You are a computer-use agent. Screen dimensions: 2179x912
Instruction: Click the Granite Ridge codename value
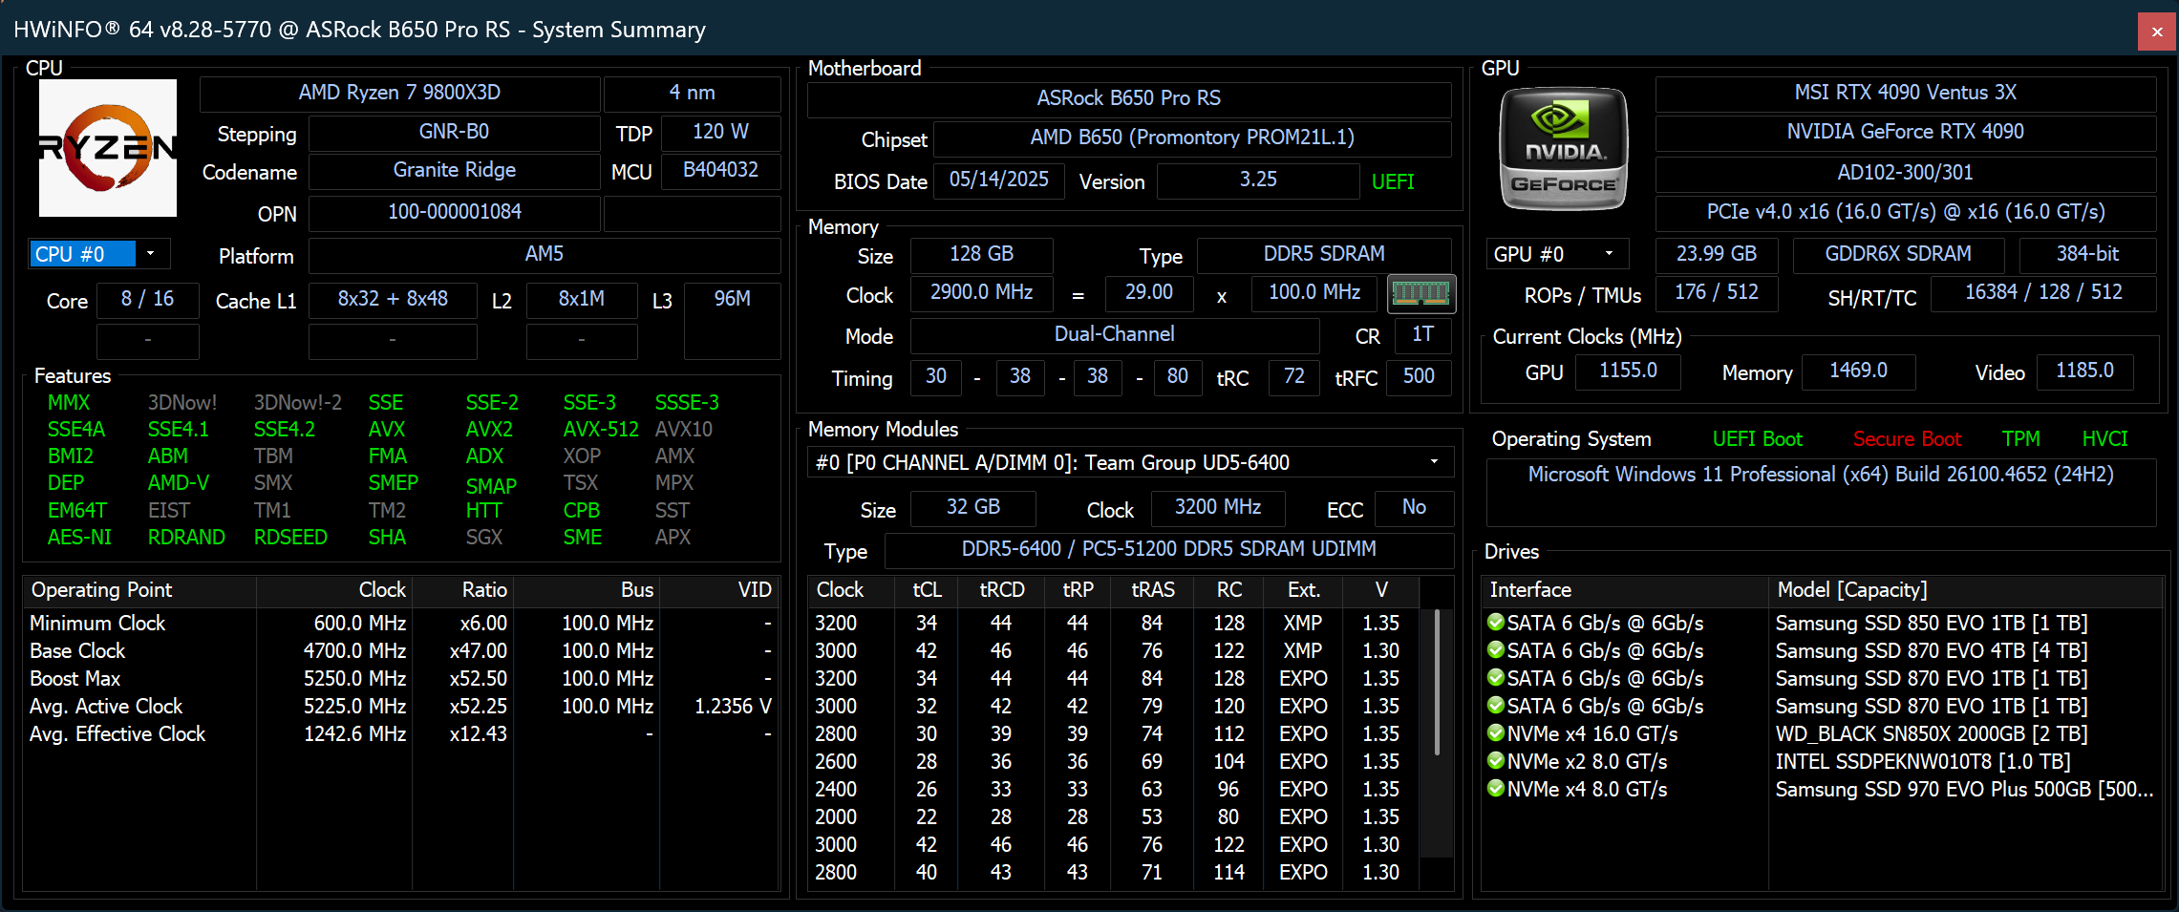click(454, 170)
